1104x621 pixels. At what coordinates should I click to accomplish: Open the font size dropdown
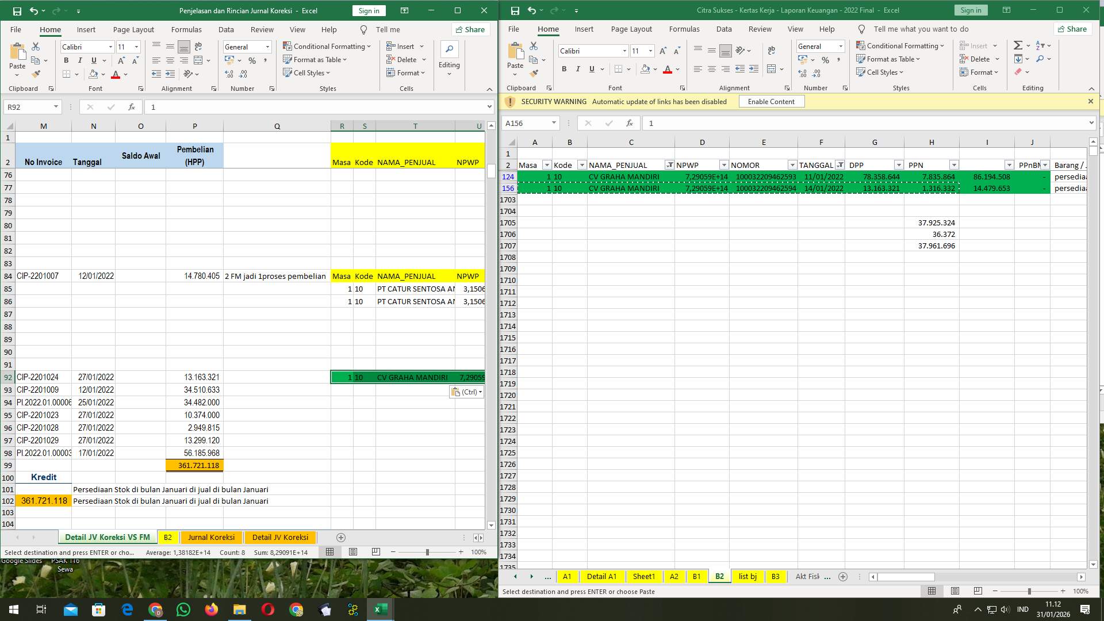[x=136, y=47]
